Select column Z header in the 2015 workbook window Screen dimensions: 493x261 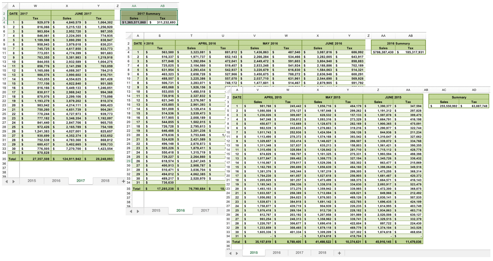coord(378,90)
